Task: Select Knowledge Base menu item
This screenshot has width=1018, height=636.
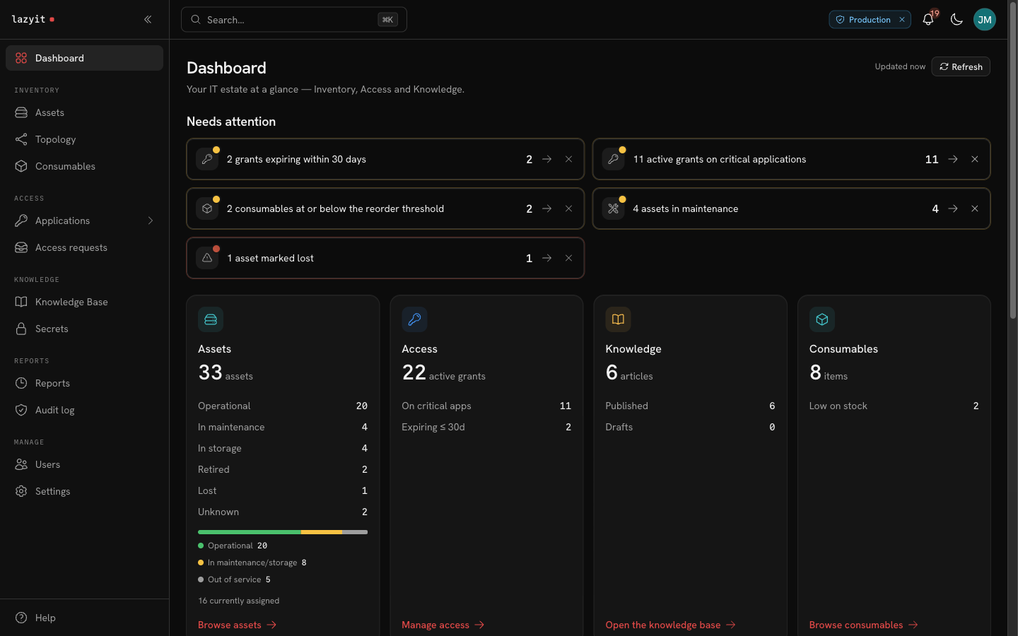Action: [x=84, y=302]
